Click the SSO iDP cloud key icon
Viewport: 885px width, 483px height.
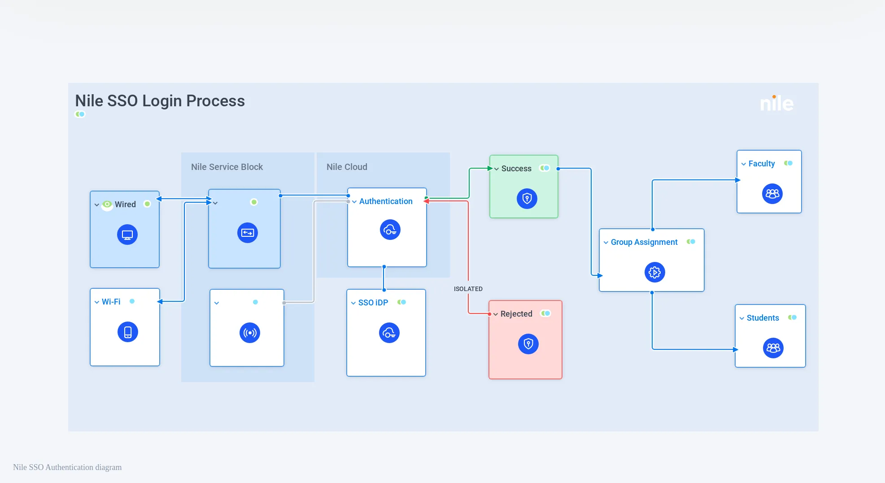pos(389,333)
